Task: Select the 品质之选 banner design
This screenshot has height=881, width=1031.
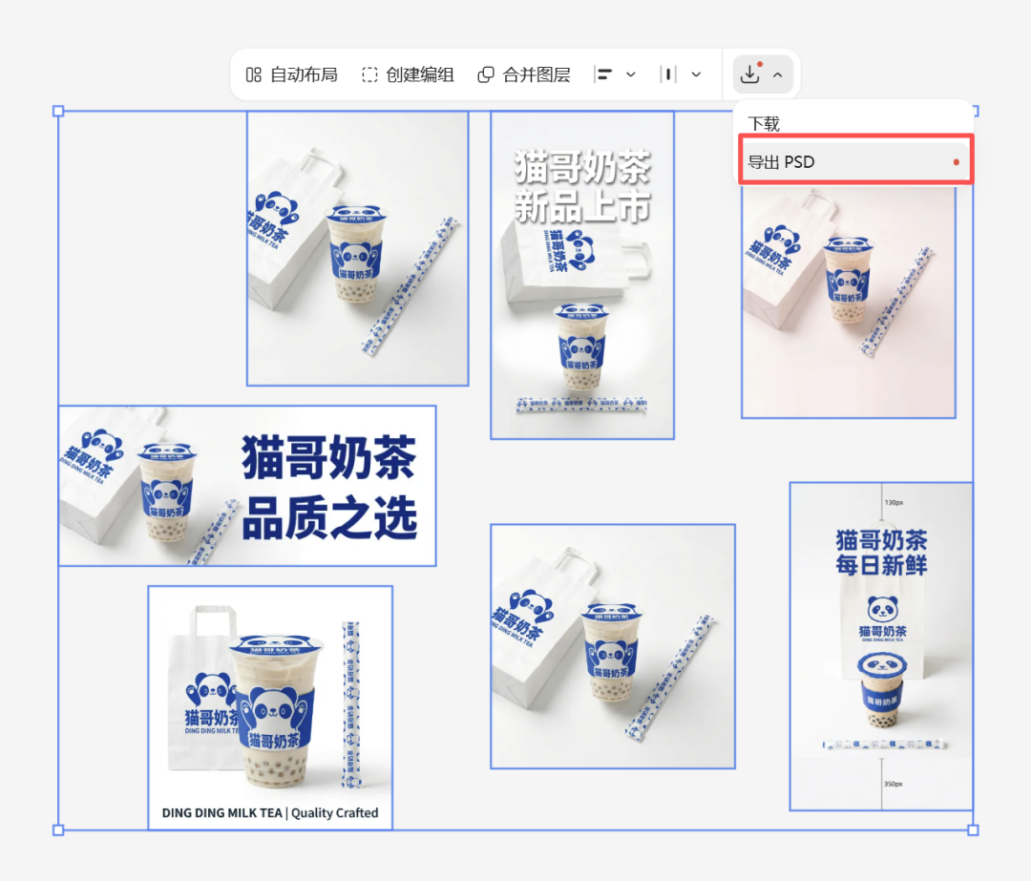Action: [x=246, y=484]
